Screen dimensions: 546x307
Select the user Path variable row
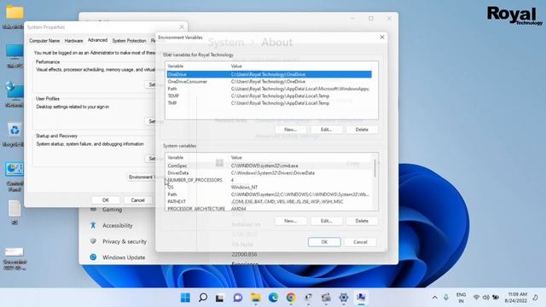pyautogui.click(x=270, y=89)
